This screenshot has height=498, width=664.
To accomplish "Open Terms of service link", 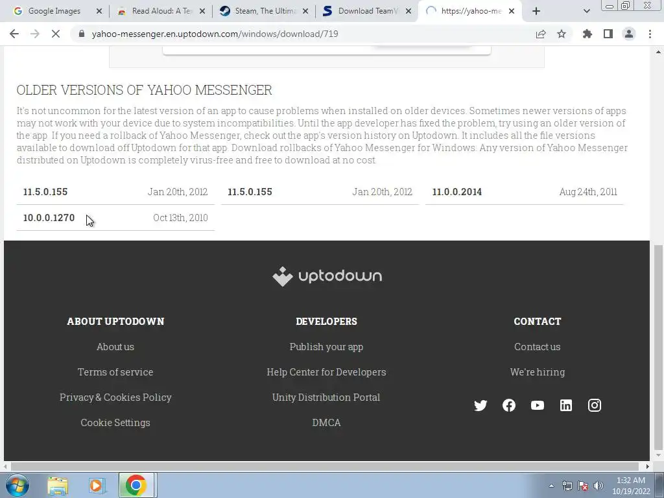I will tap(115, 372).
